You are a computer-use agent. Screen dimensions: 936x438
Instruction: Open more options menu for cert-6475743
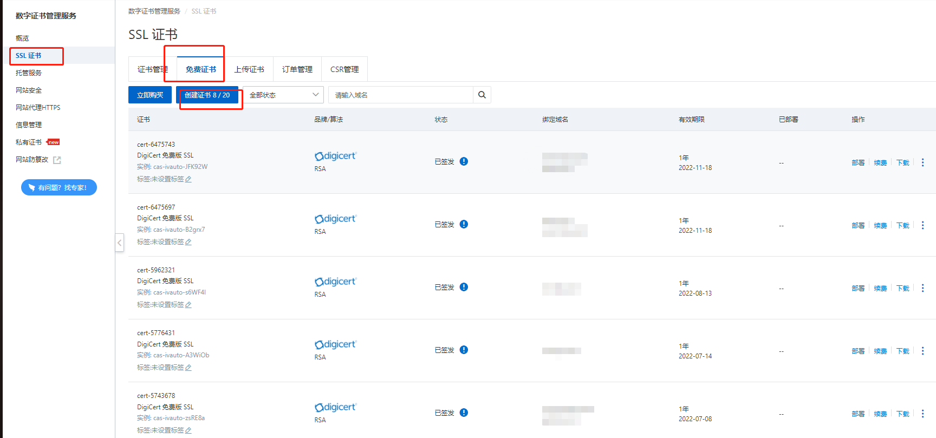[x=922, y=162]
